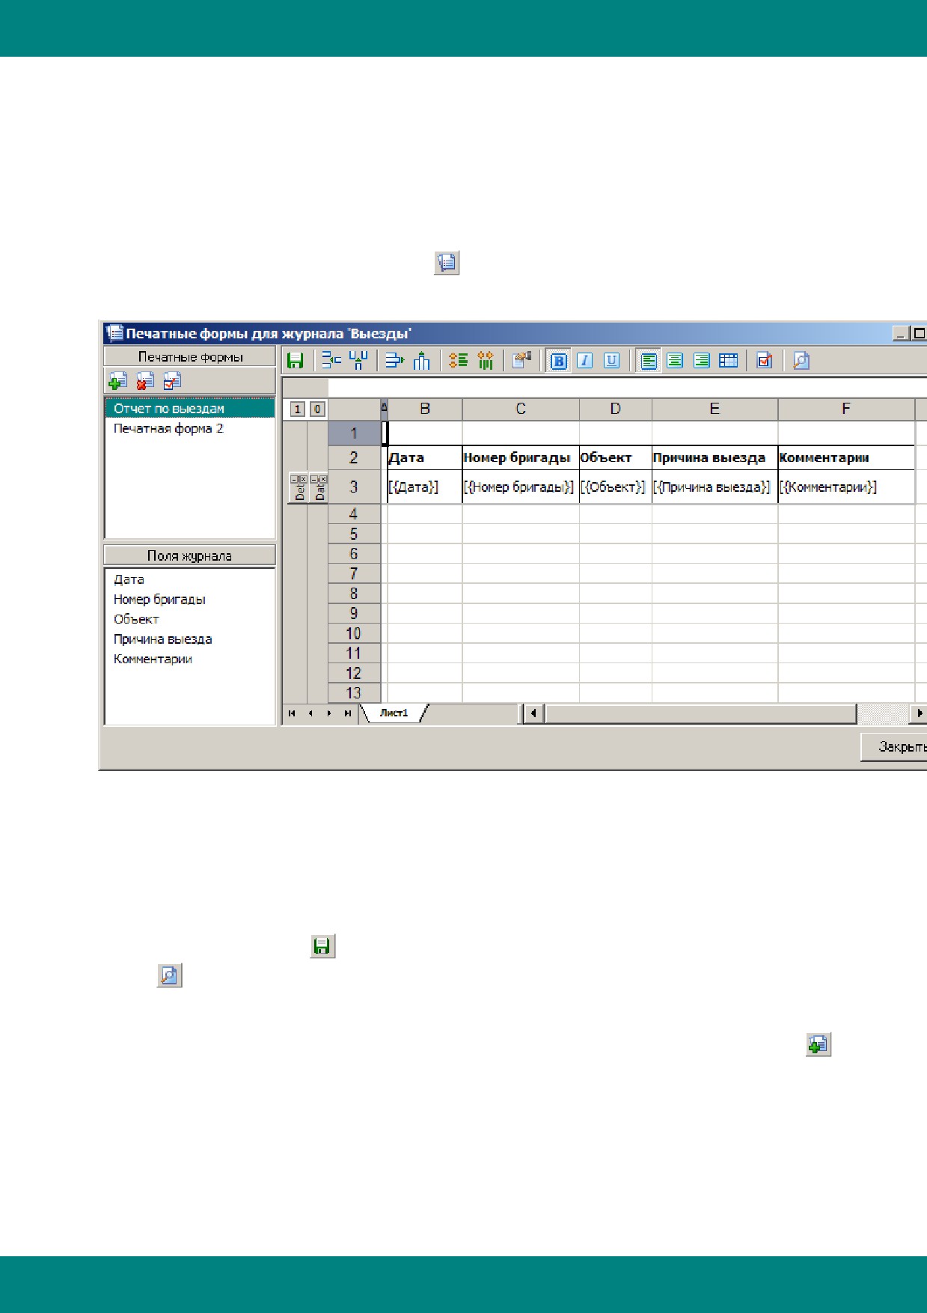Click the '[{Номер бригады}]' template cell
Screen dimensions: 927x1313
tap(521, 487)
